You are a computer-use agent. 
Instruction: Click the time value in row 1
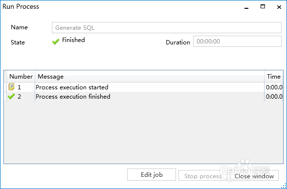coord(274,87)
